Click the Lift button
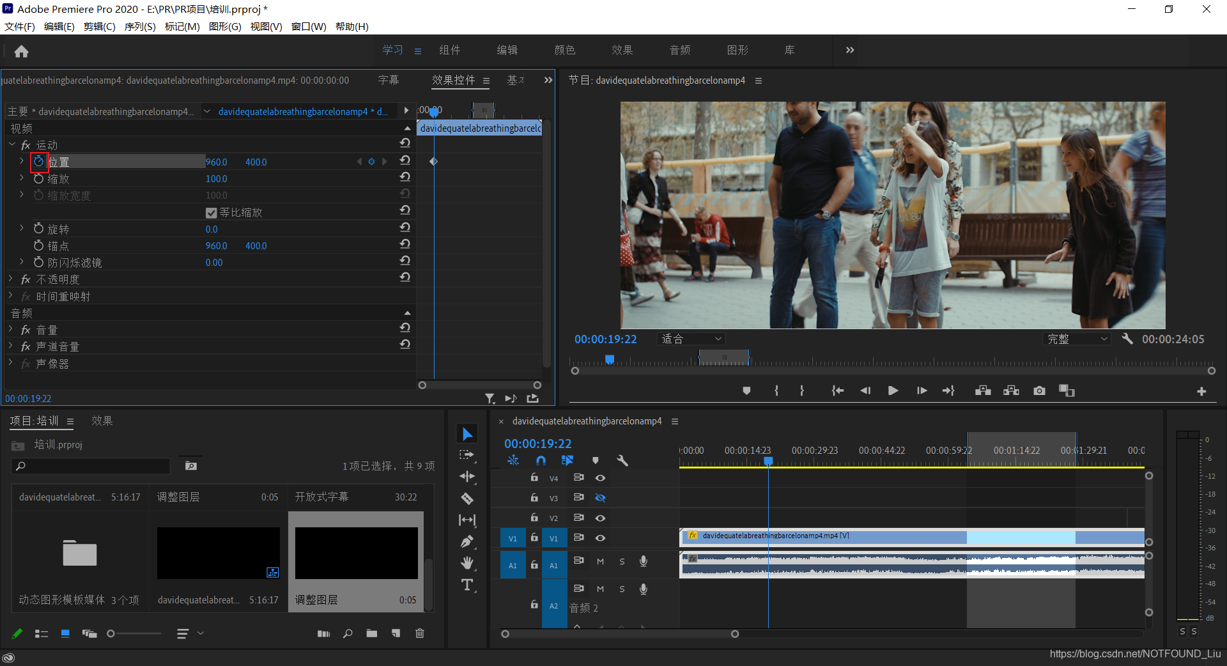This screenshot has height=666, width=1227. coord(983,391)
